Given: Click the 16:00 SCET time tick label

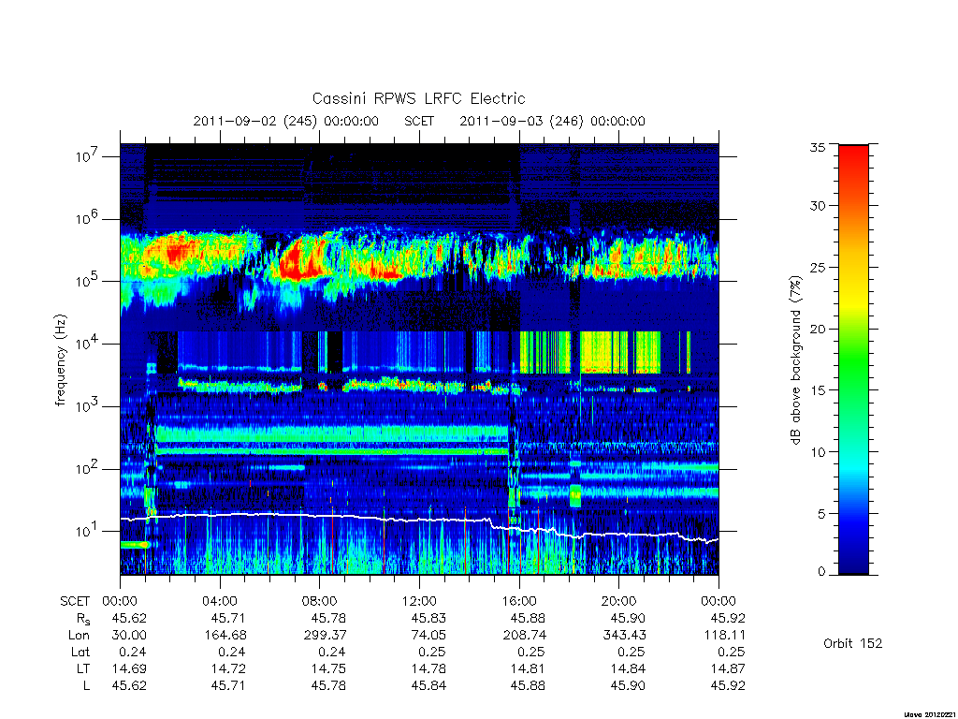Looking at the screenshot, I should click(x=519, y=601).
